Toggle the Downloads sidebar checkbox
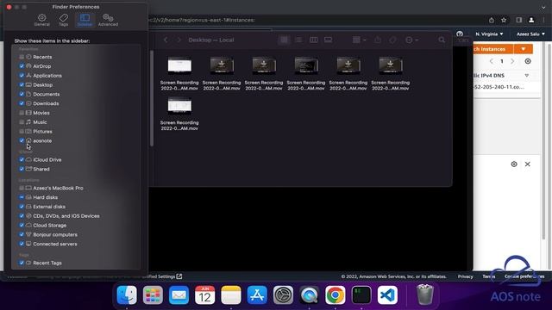 click(x=22, y=103)
